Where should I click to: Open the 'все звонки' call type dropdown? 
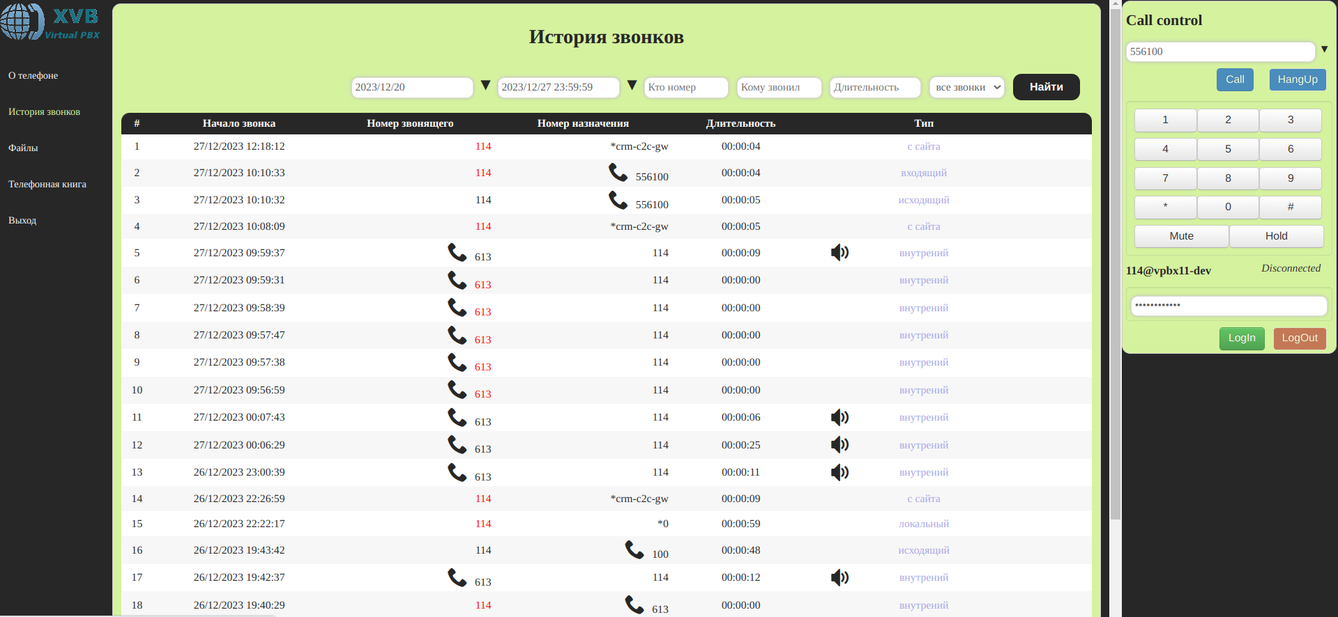(967, 87)
